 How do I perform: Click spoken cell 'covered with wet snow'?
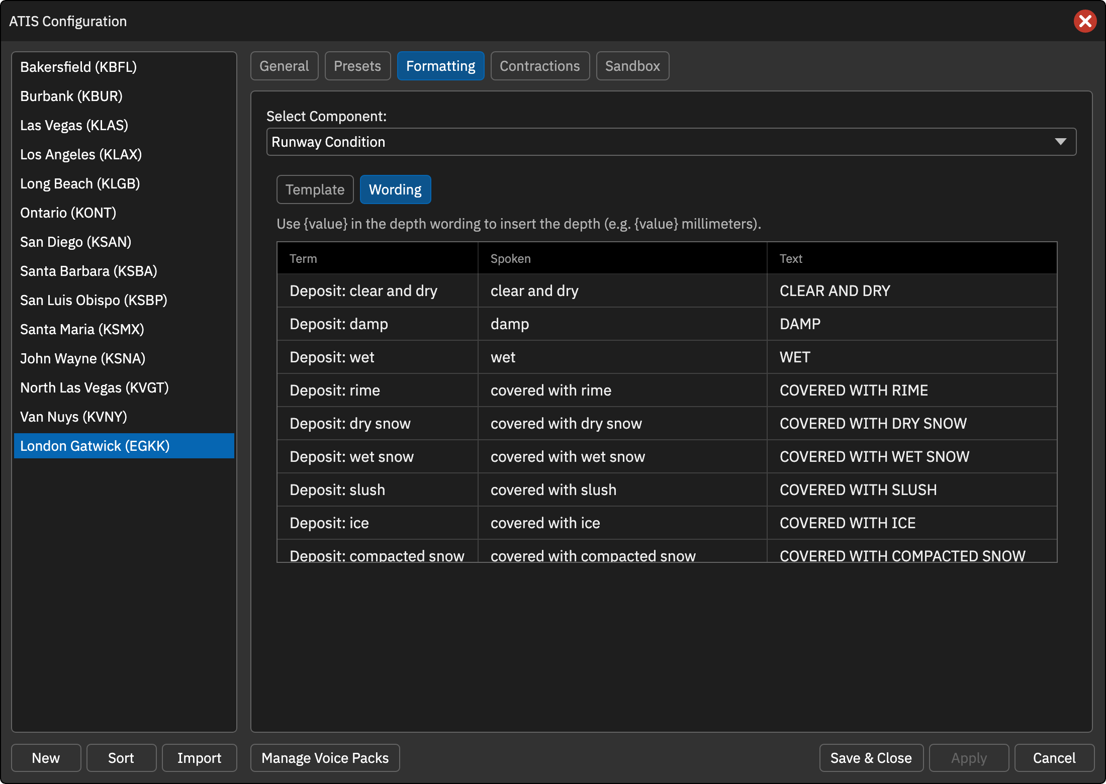622,456
